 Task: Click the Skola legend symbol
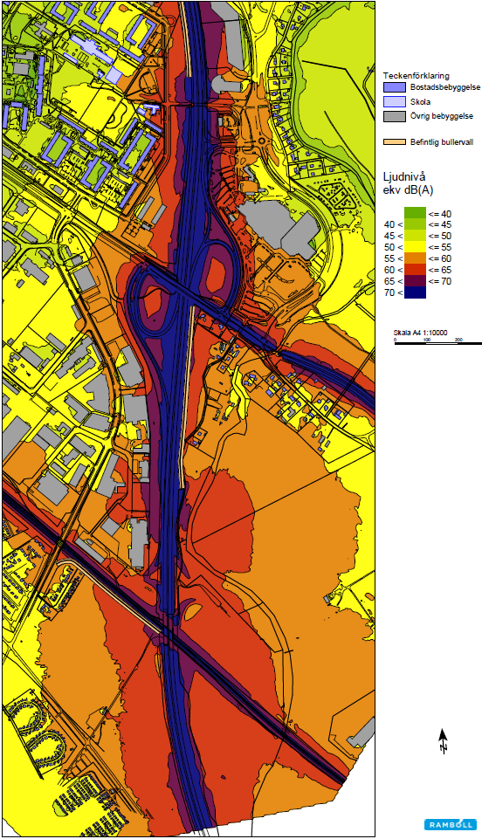click(x=395, y=102)
